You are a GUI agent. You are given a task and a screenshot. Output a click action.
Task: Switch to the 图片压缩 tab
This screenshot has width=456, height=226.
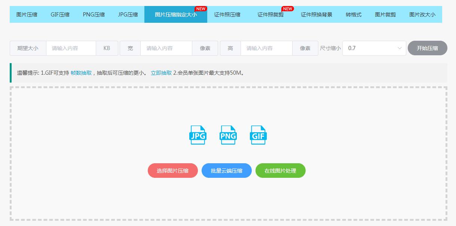[26, 14]
